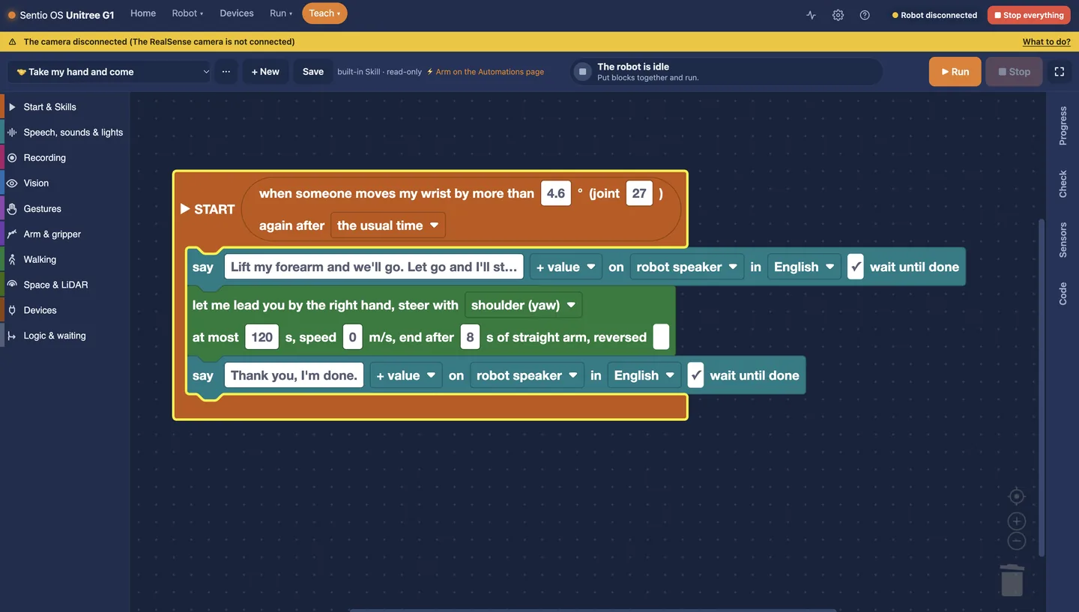Image resolution: width=1079 pixels, height=612 pixels.
Task: Follow the 'What to do?' link
Action: coord(1047,42)
